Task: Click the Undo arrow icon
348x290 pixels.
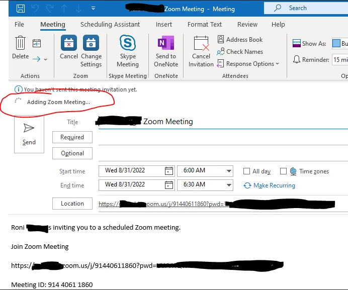Action: point(35,9)
